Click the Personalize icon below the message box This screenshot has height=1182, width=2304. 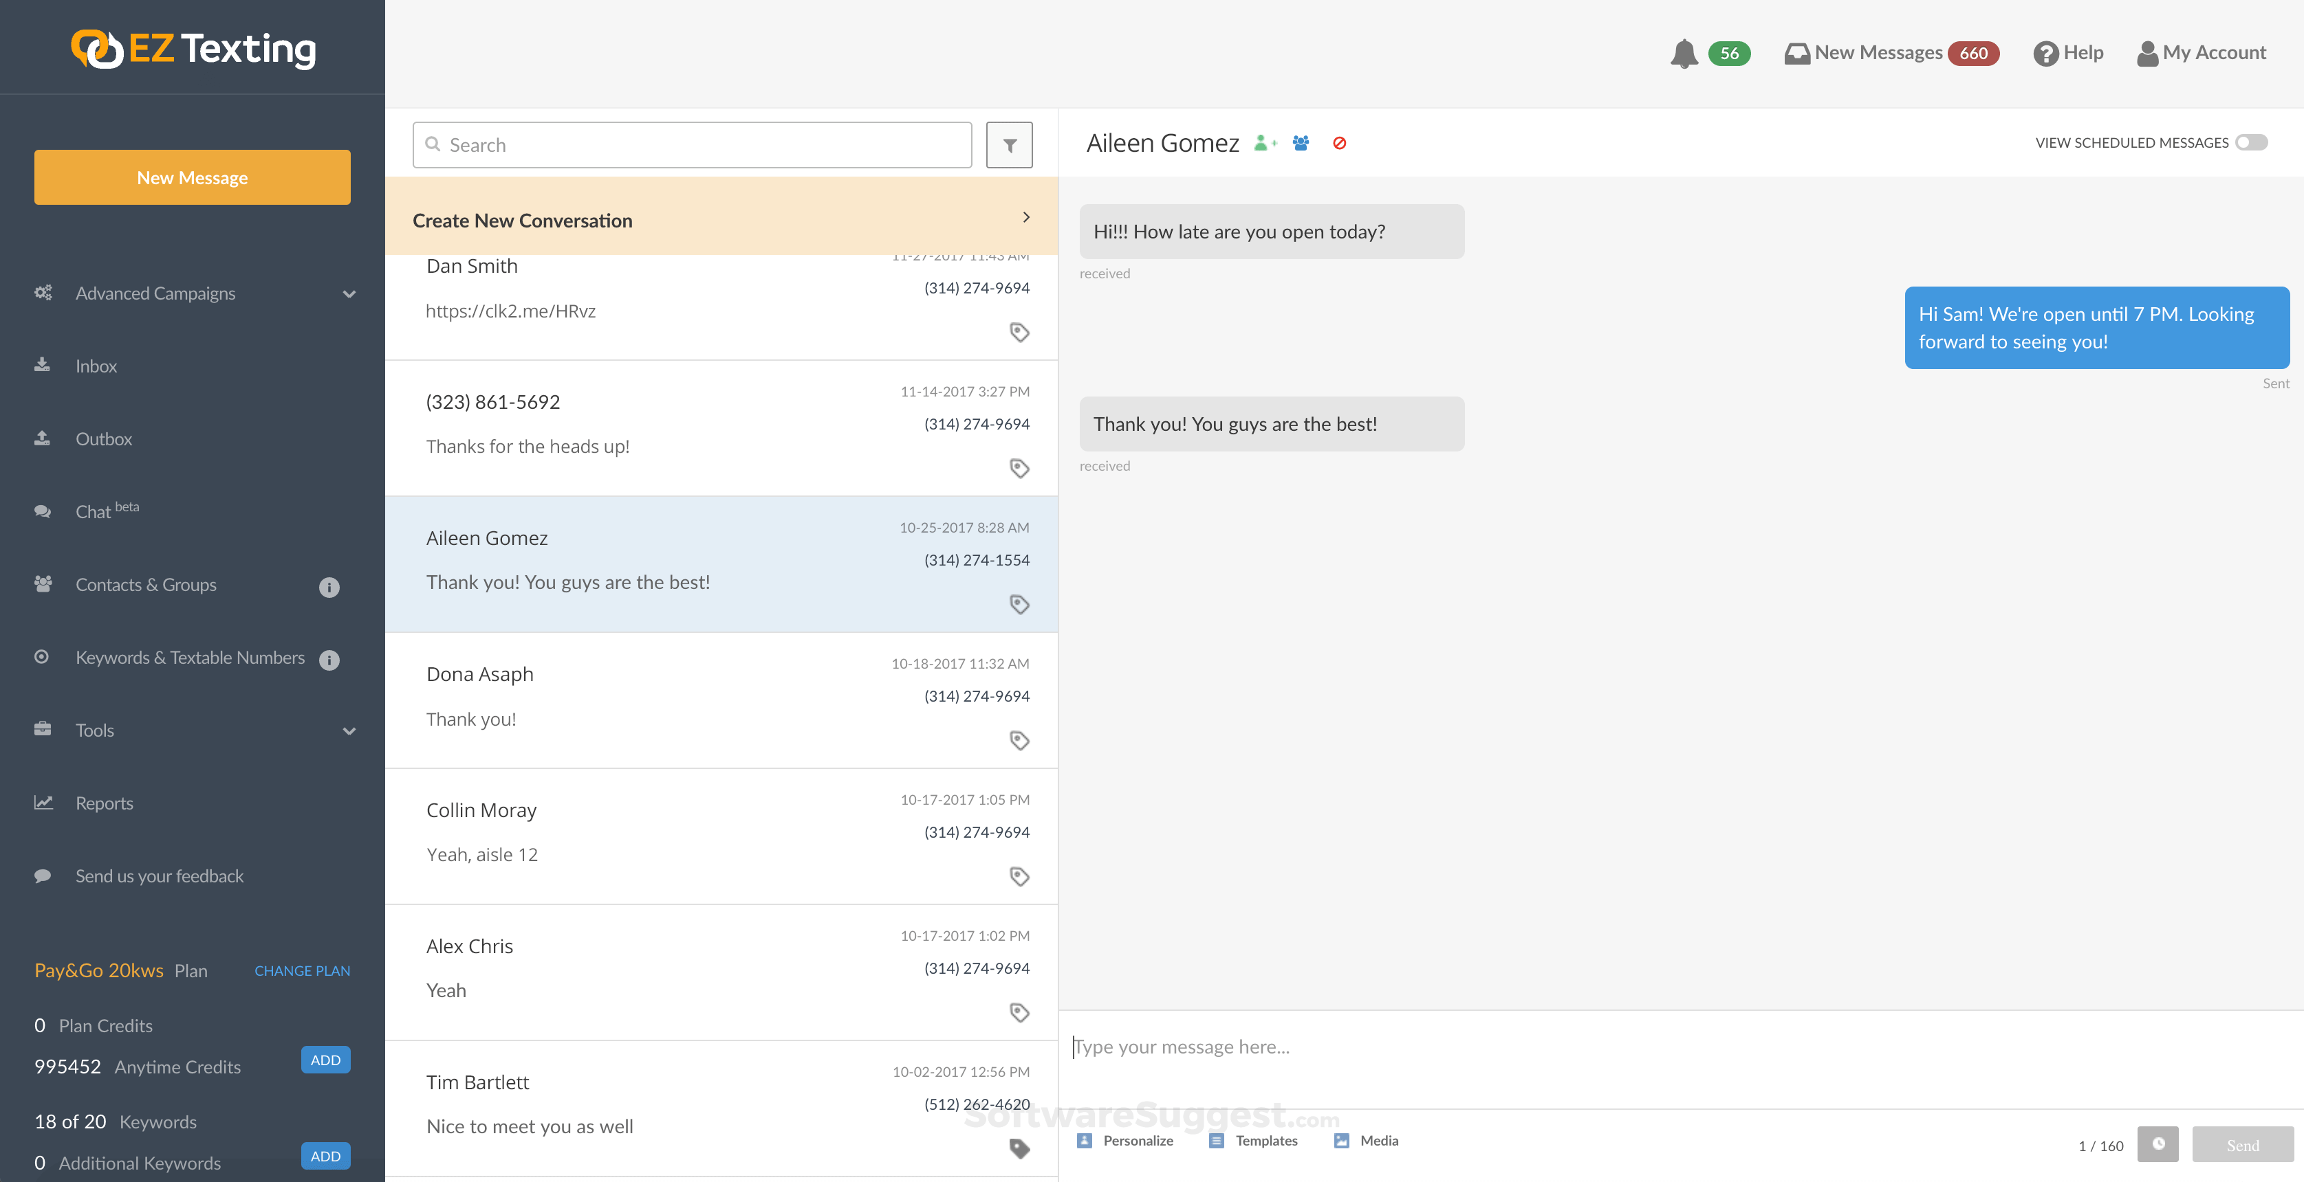click(x=1084, y=1140)
